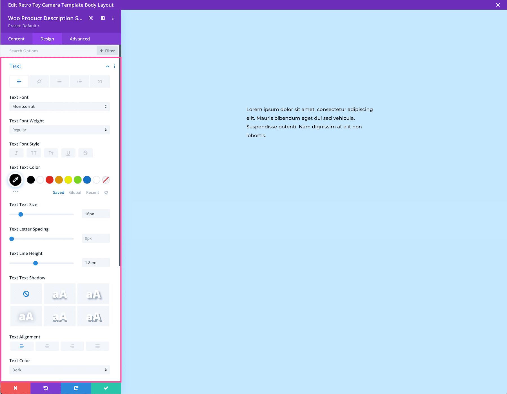Activate the eyedropper color picker
Image resolution: width=507 pixels, height=394 pixels.
[x=15, y=180]
